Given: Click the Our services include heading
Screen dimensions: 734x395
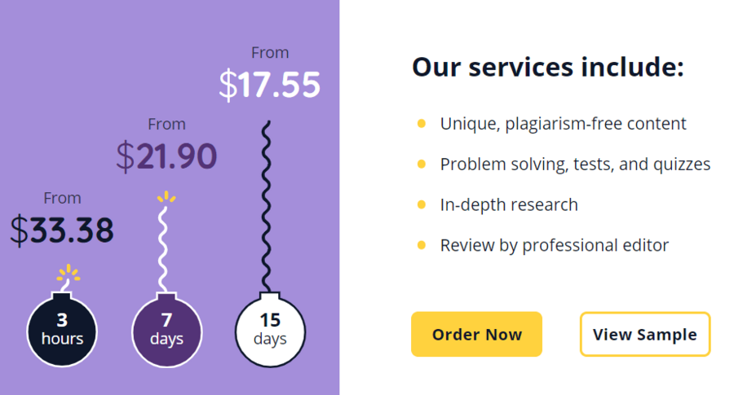Looking at the screenshot, I should pyautogui.click(x=548, y=67).
